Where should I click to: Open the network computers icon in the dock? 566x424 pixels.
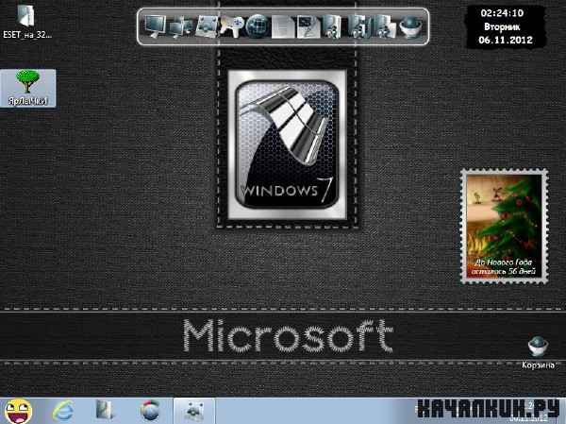point(181,27)
